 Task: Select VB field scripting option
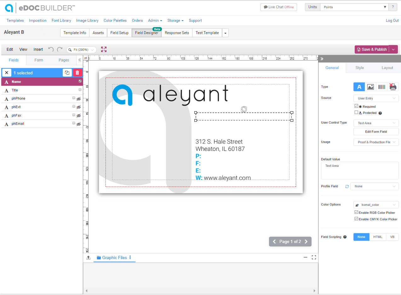pos(392,237)
